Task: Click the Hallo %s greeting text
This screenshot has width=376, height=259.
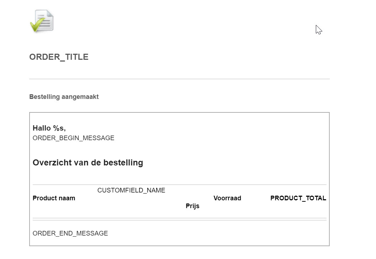Action: 49,128
